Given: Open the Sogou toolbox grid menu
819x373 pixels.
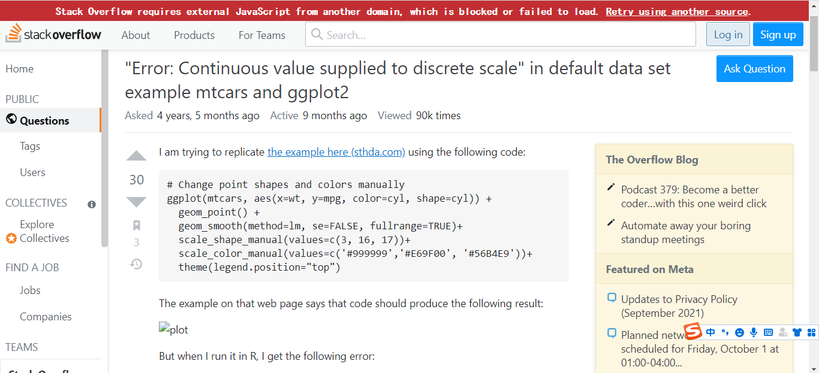Looking at the screenshot, I should click(811, 332).
